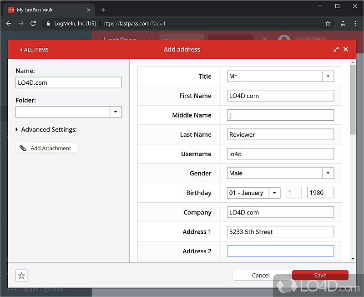The height and width of the screenshot is (297, 364).
Task: Return to All Items
Action: click(x=34, y=50)
